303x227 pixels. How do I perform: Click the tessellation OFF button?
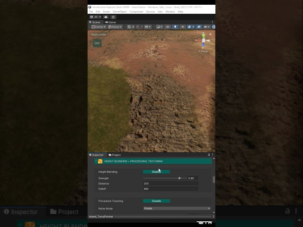coord(97,43)
